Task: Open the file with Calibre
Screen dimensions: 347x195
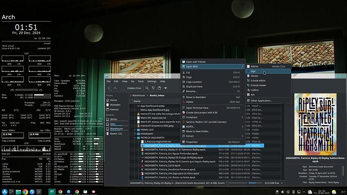Action: coord(268,90)
